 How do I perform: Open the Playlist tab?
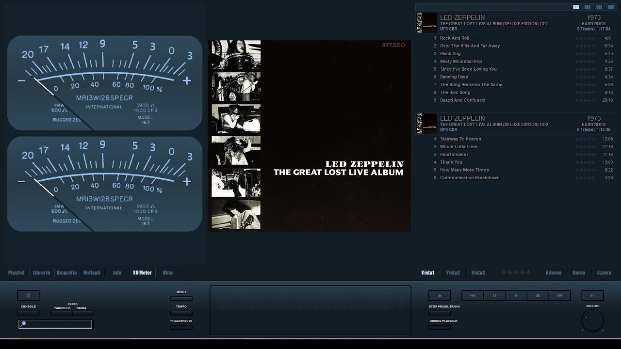click(16, 273)
